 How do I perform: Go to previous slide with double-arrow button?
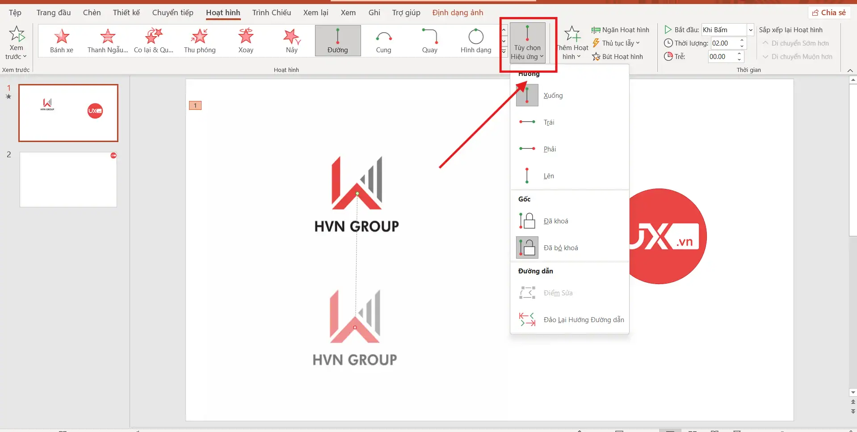[853, 402]
